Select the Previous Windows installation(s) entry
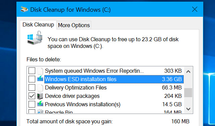 [105, 104]
